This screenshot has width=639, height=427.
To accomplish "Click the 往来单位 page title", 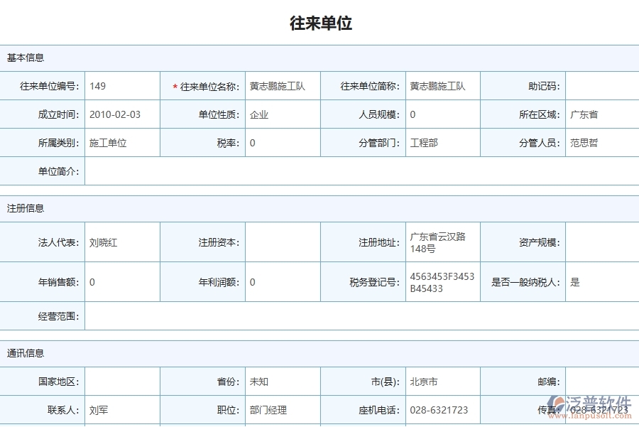I will point(319,23).
